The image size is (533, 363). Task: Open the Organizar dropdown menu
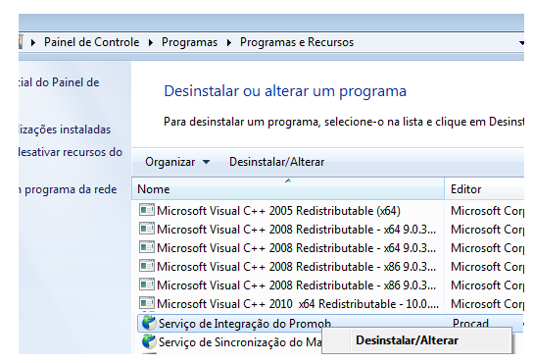[x=177, y=162]
